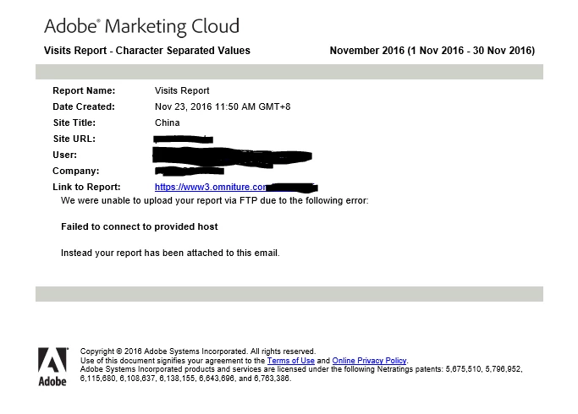The image size is (578, 414).
Task: Select 'Failed to connect to provided host' error
Action: tap(140, 226)
